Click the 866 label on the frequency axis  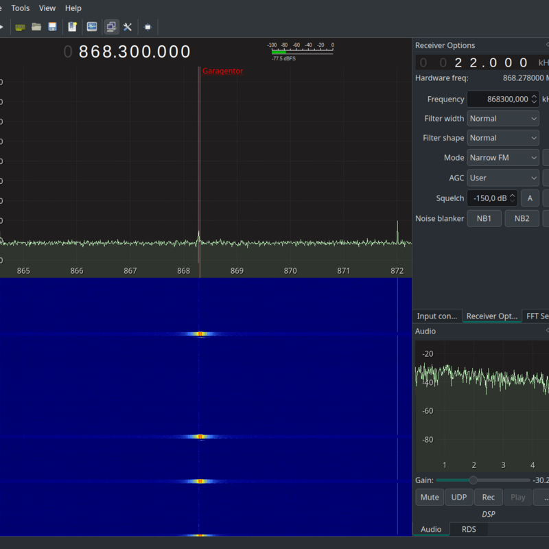[77, 270]
